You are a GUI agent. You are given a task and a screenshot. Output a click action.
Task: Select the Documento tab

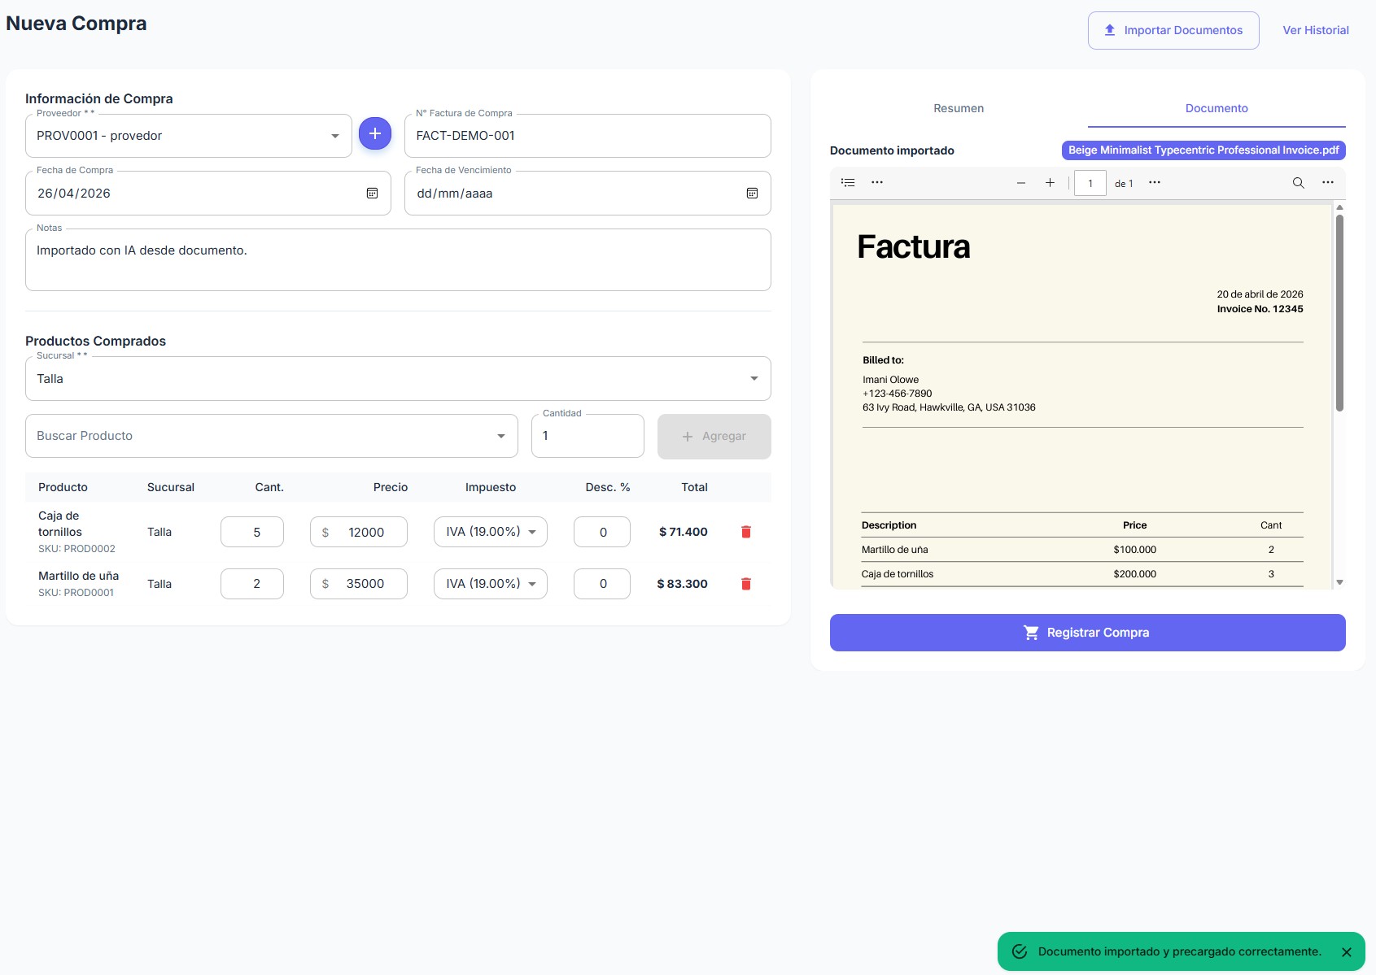tap(1217, 108)
